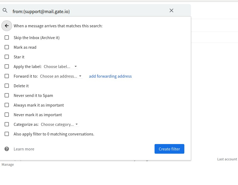The width and height of the screenshot is (238, 185).
Task: Clear the search with the X icon
Action: tap(171, 11)
